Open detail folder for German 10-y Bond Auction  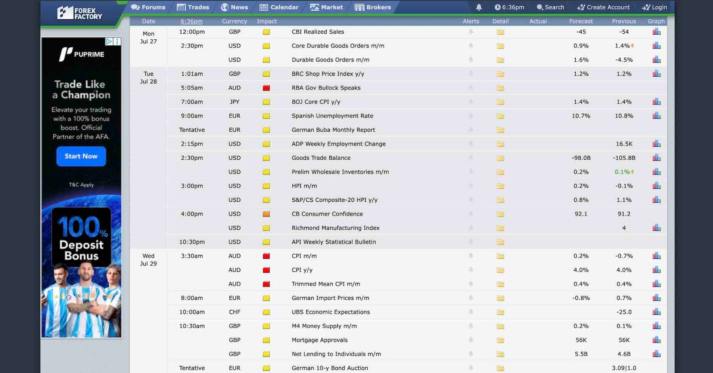[x=500, y=368]
